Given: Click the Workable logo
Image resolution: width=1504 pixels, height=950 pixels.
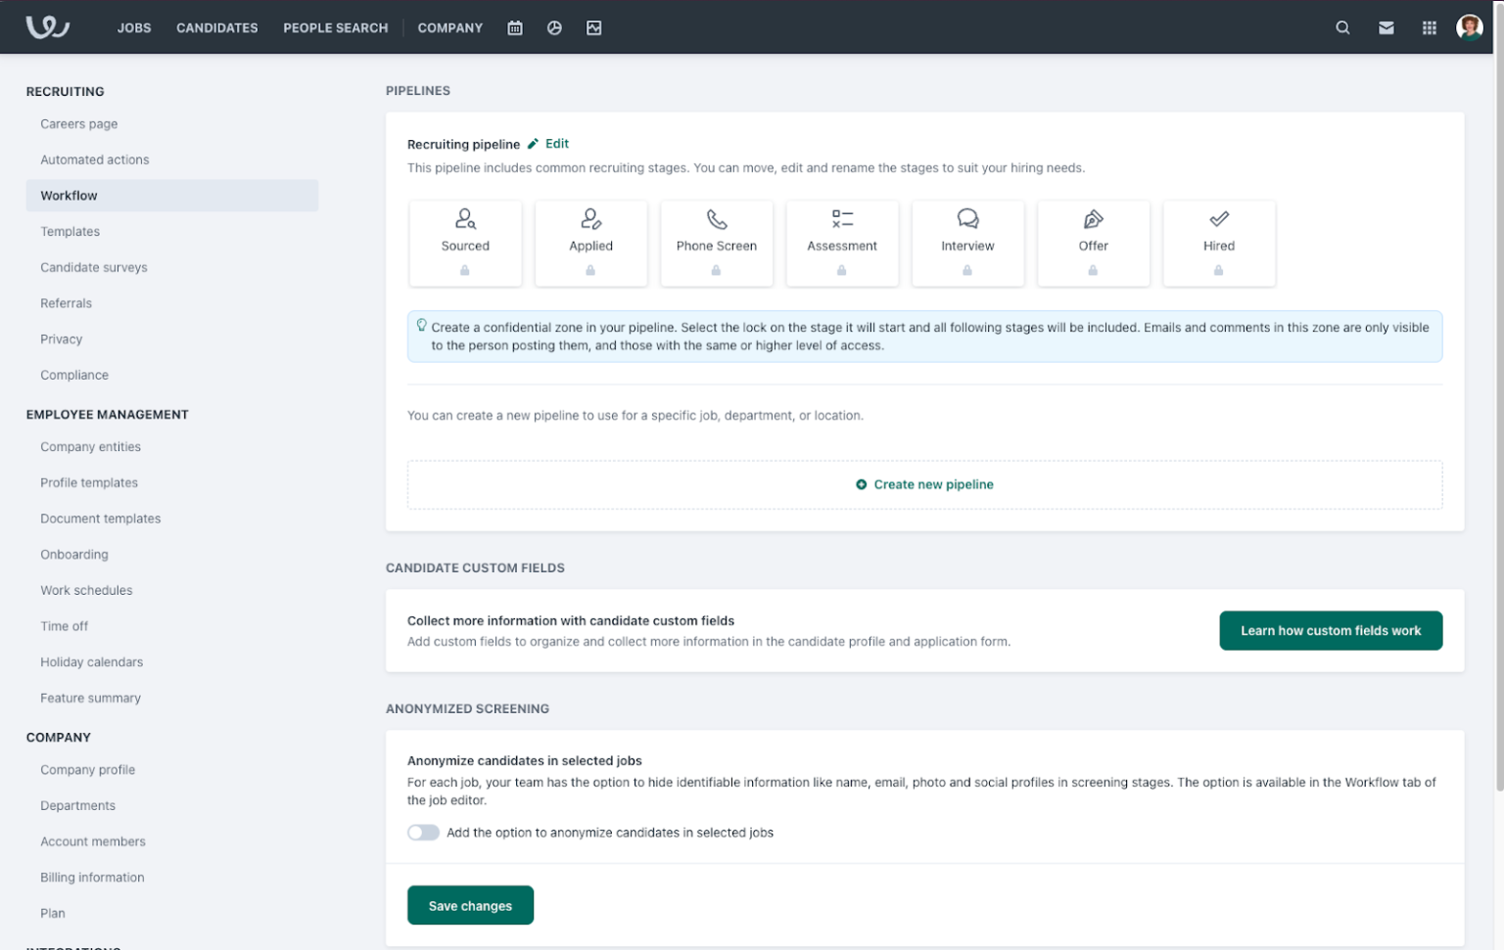Looking at the screenshot, I should [x=47, y=27].
